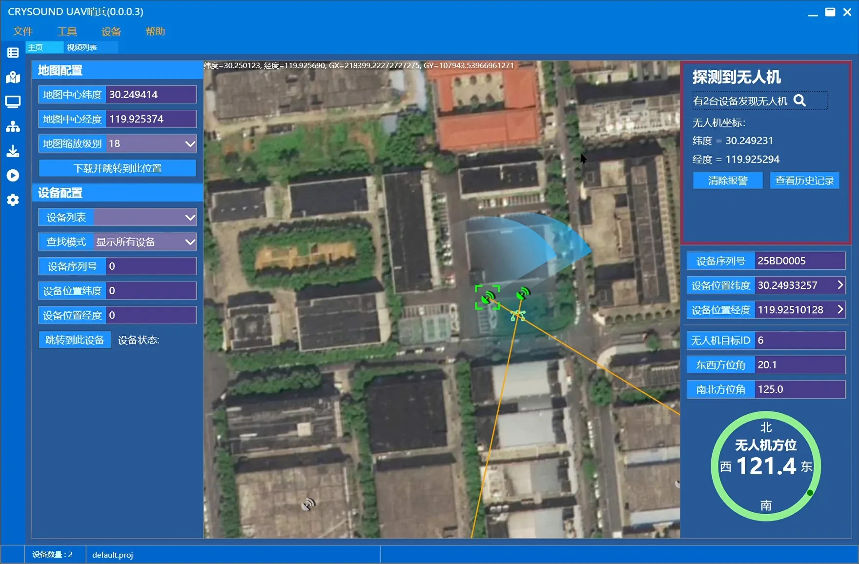Click the download sidebar icon
This screenshot has width=859, height=564.
coord(13,151)
